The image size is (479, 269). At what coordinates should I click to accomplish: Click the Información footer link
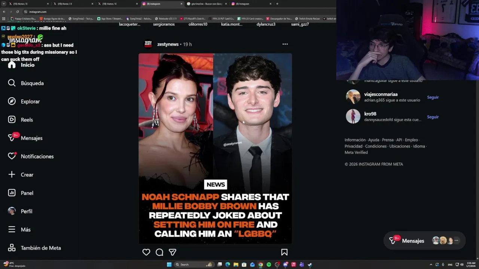[x=355, y=140]
